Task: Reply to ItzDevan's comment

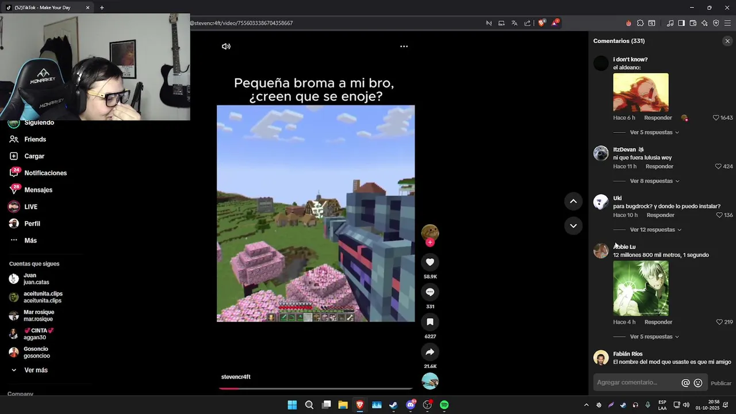Action: tap(660, 167)
